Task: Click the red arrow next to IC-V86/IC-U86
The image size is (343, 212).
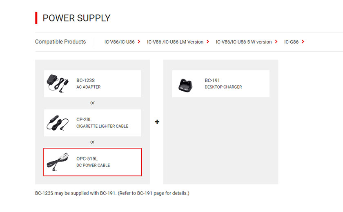Action: (x=139, y=42)
